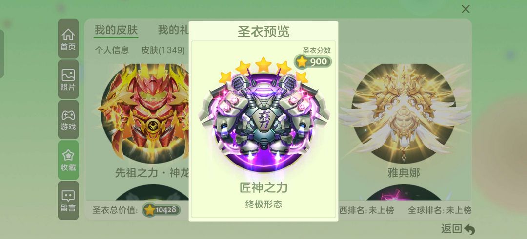This screenshot has height=239, width=527.
Task: Open the 照片 photos sidebar icon
Action: [x=68, y=79]
